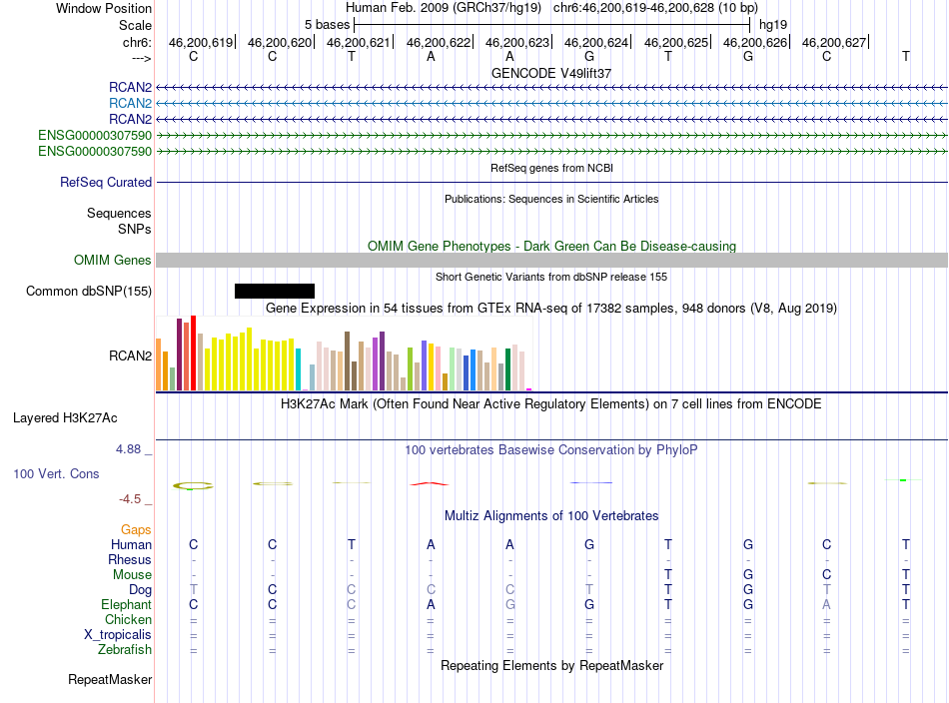Click 'Short Genetic Variants from dbSNP release 155'
949x703 pixels.
551,277
